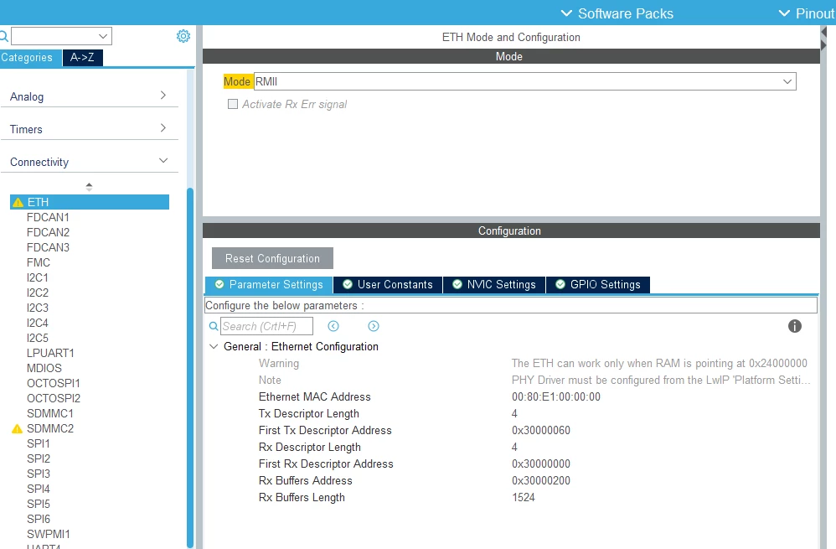The height and width of the screenshot is (549, 836).
Task: Select I2C1 in the peripheral list
Action: 38,277
